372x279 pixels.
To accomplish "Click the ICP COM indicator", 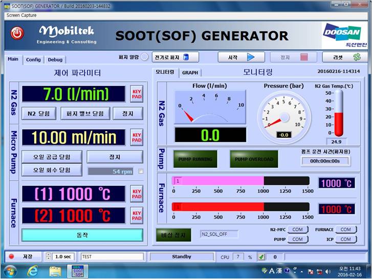I will coord(346,239).
